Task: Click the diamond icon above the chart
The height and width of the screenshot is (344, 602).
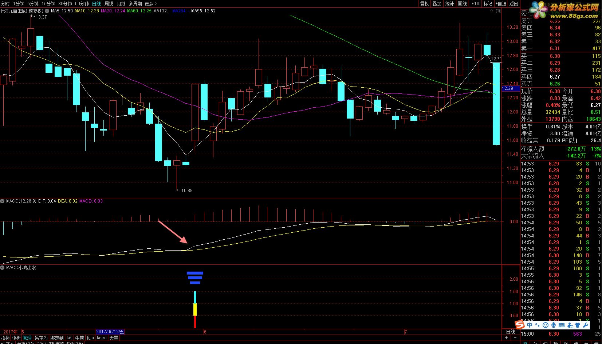Action: [x=492, y=11]
